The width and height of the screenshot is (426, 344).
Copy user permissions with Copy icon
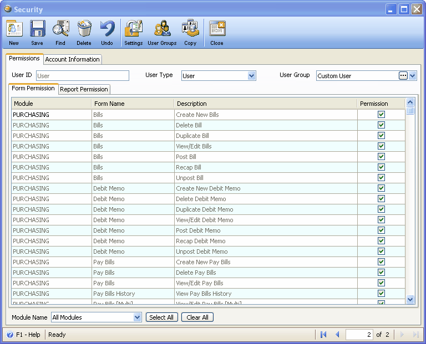point(190,32)
